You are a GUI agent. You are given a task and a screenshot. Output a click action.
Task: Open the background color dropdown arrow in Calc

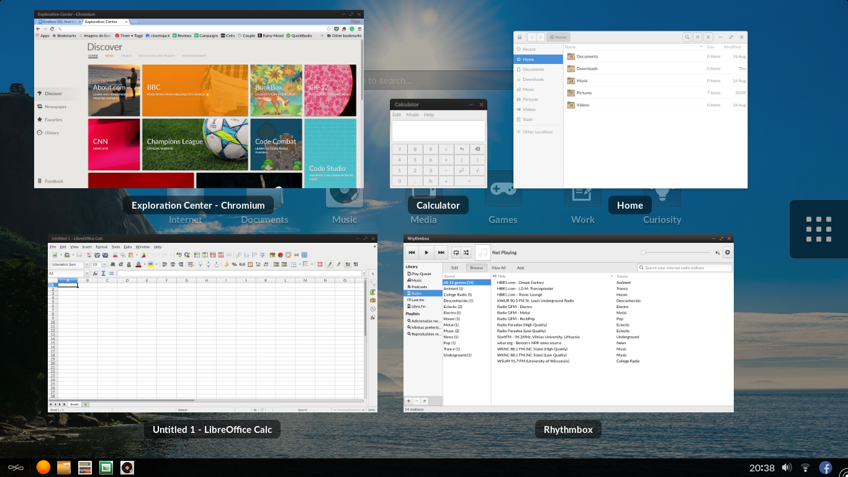tap(156, 264)
